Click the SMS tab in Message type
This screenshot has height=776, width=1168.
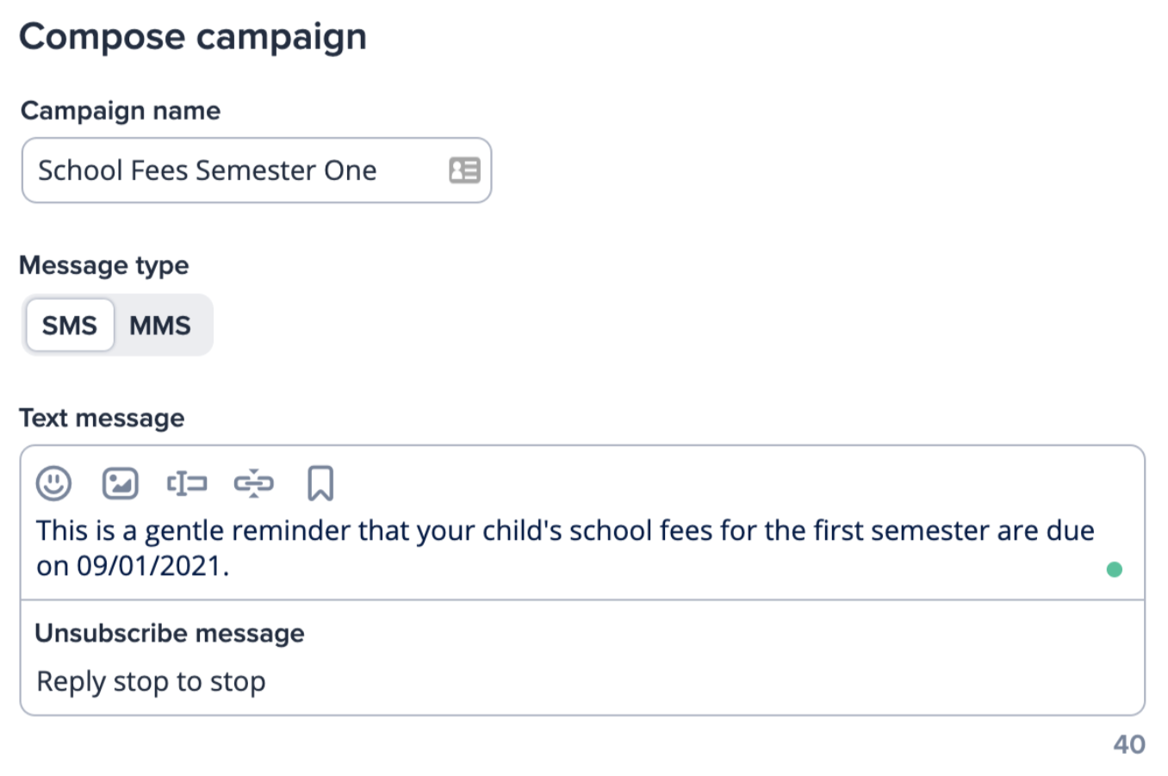tap(70, 325)
